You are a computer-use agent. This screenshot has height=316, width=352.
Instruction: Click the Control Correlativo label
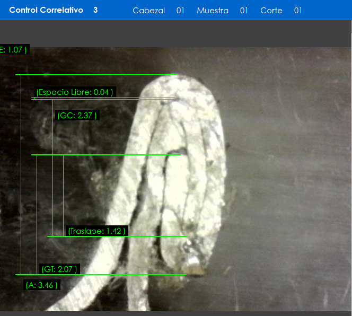[x=46, y=10]
